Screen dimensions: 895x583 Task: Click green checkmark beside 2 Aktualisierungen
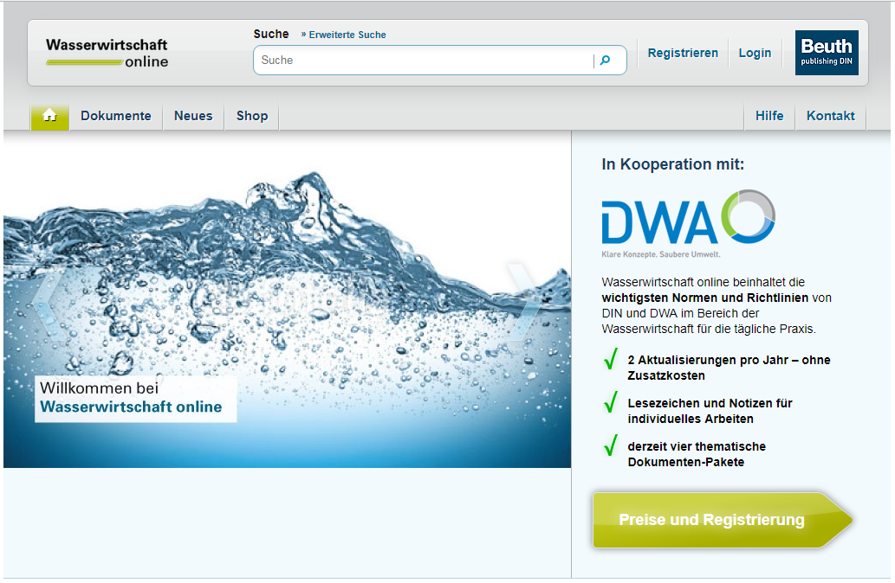pos(611,360)
